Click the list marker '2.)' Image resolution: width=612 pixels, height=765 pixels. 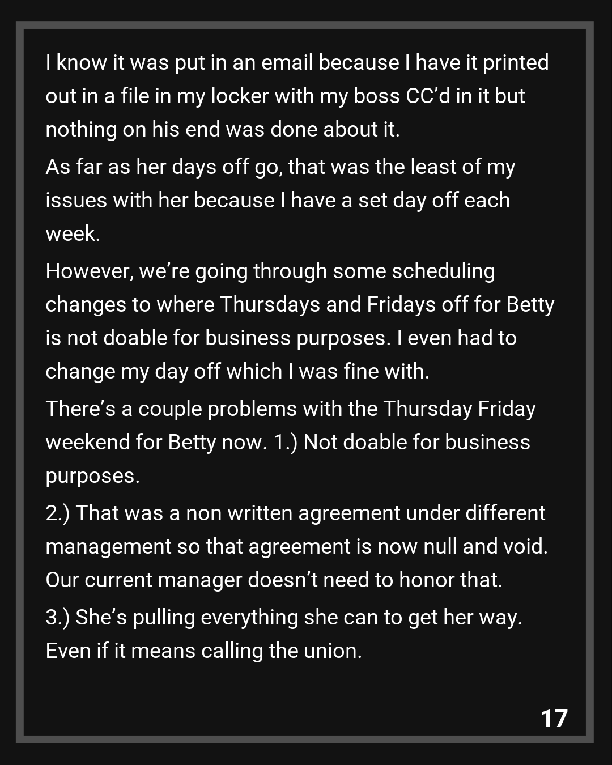click(x=57, y=513)
